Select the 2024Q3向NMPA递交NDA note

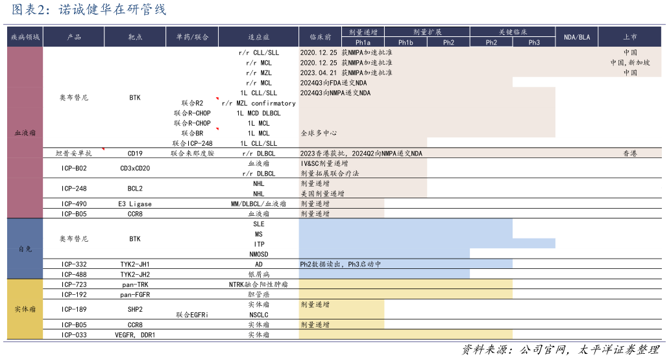point(335,93)
